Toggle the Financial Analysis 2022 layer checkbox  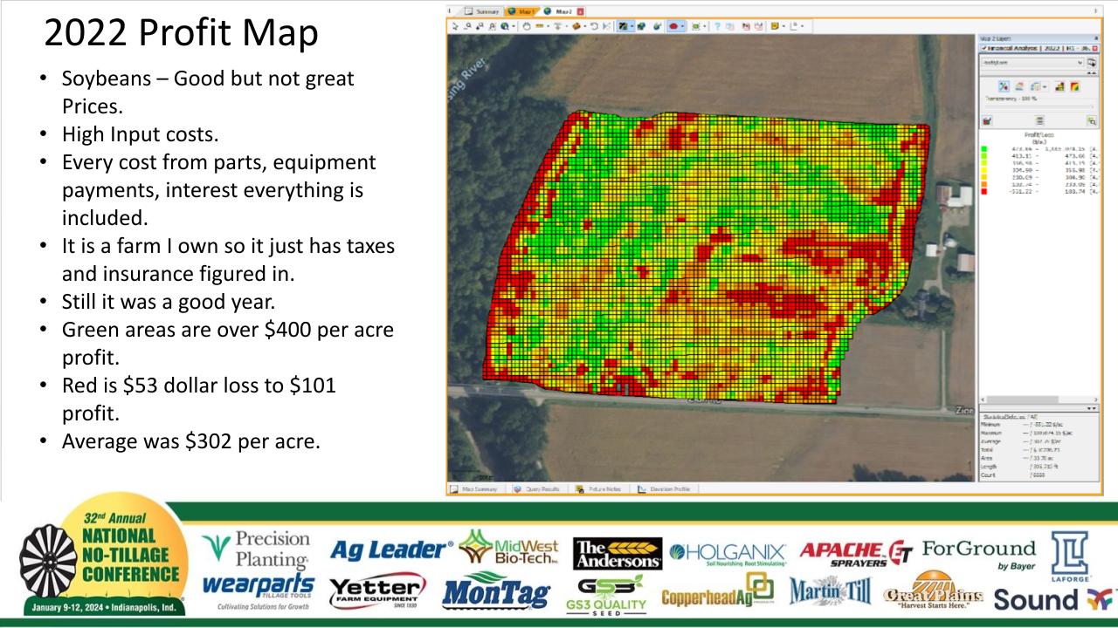click(984, 49)
